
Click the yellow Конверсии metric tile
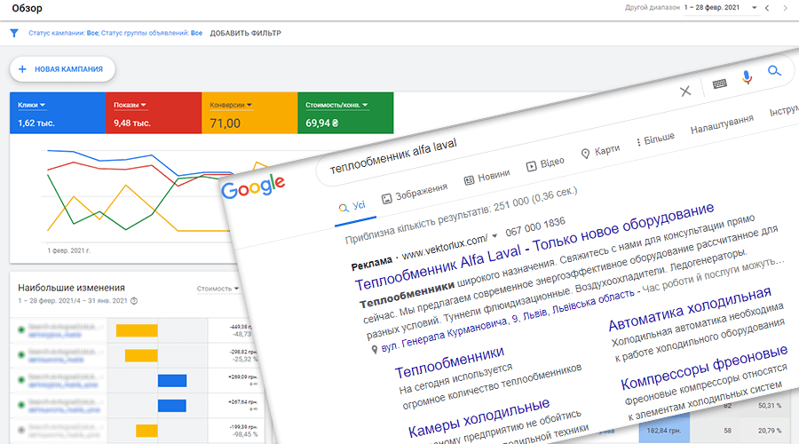coord(249,113)
